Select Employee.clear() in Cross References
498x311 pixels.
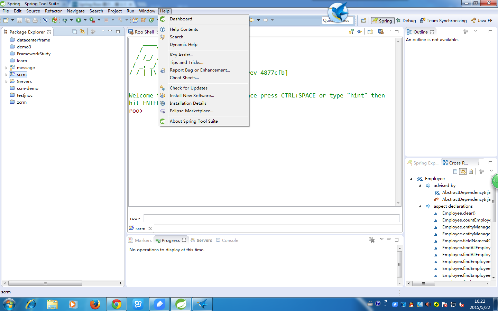(x=459, y=213)
